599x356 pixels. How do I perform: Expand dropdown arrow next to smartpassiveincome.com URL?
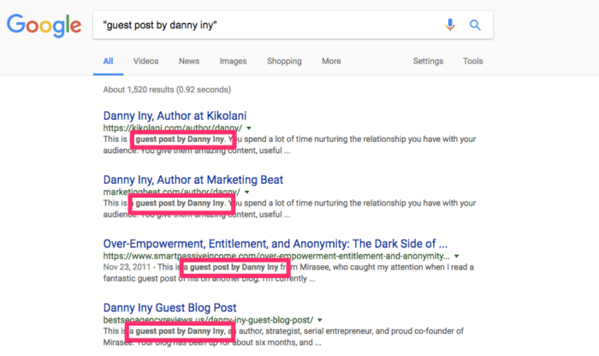[456, 257]
